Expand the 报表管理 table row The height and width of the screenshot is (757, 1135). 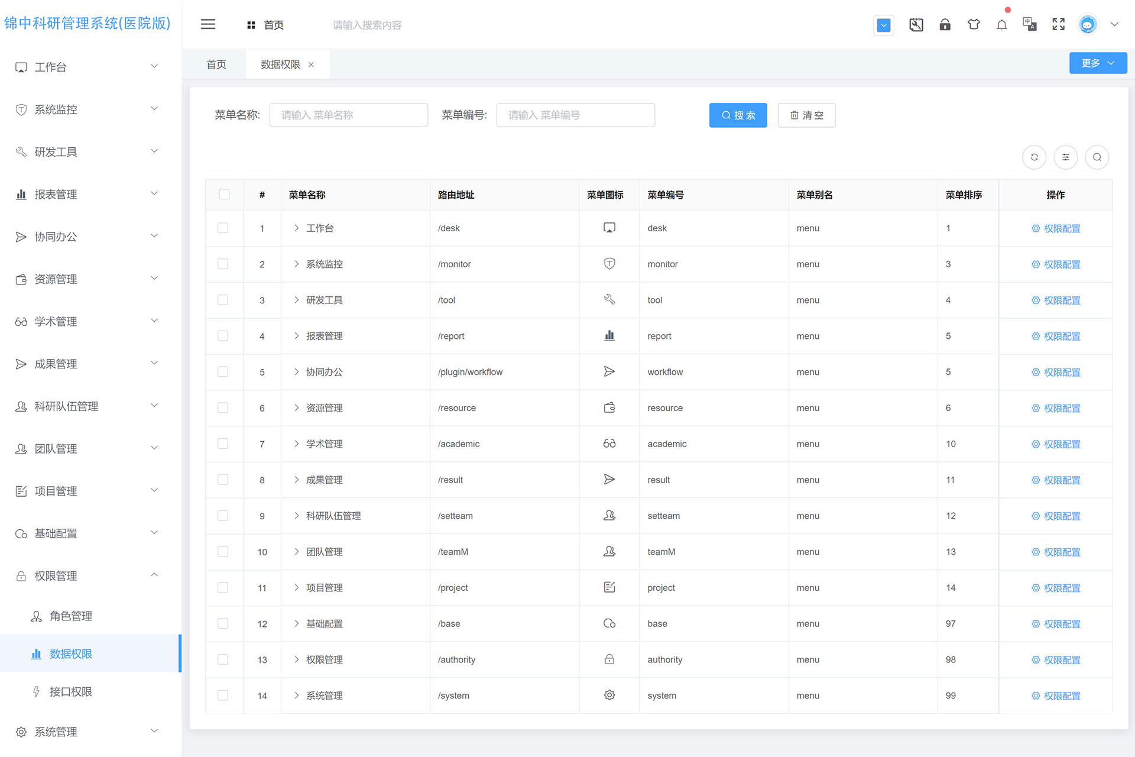click(x=297, y=336)
